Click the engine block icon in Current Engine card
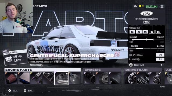This screenshot has width=172, height=96. [x=9, y=59]
